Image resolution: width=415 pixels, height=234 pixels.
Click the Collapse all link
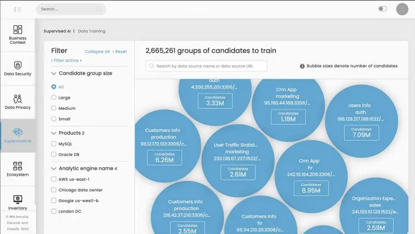point(97,52)
